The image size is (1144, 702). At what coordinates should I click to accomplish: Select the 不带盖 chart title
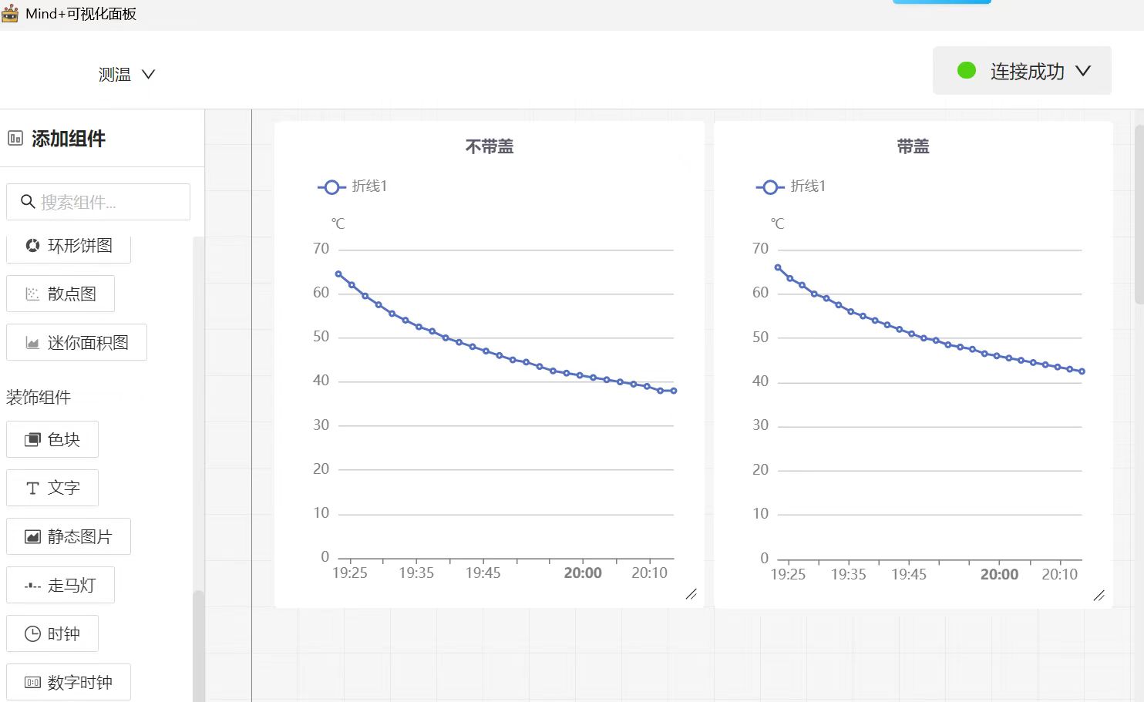click(x=490, y=146)
